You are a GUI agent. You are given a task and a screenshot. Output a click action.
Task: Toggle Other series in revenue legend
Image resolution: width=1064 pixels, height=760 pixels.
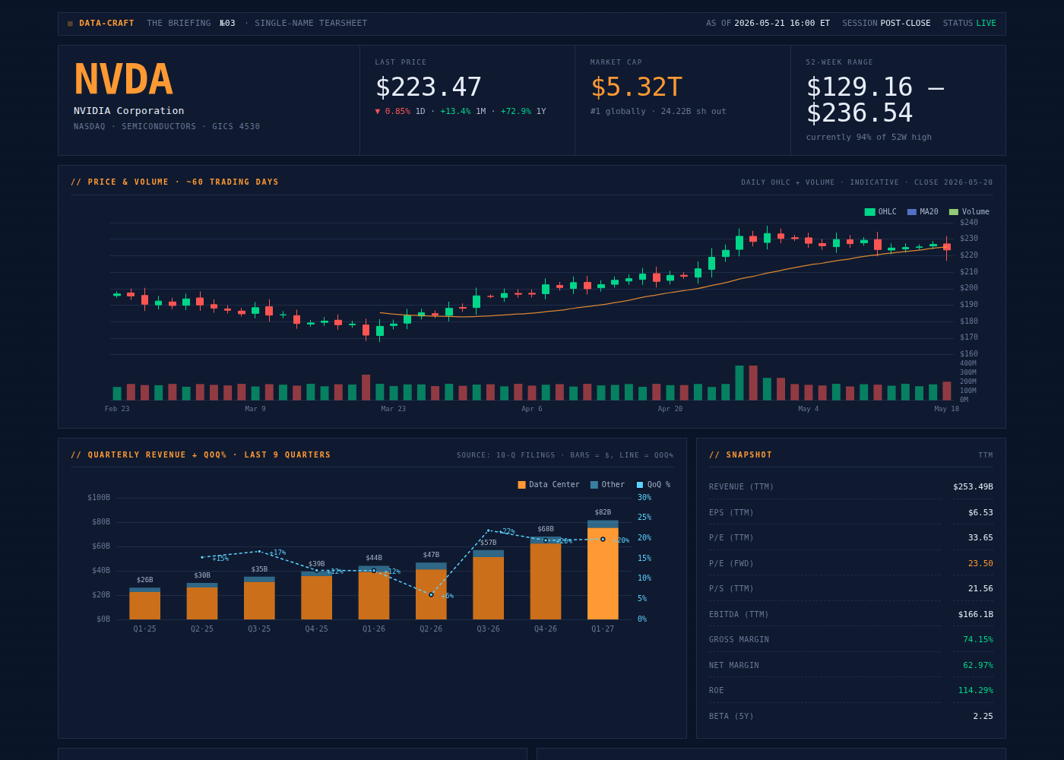tap(607, 485)
